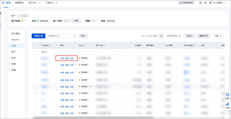Image resolution: width=231 pixels, height=119 pixels.
Task: Expand the 定向 sidebar section
Action: (x=12, y=58)
